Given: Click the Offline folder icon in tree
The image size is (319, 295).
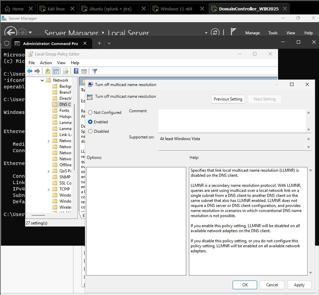Looking at the screenshot, I should pyautogui.click(x=55, y=165).
